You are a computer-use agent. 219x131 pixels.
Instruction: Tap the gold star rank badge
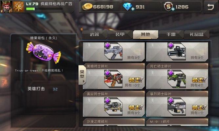pyautogui.click(x=19, y=7)
